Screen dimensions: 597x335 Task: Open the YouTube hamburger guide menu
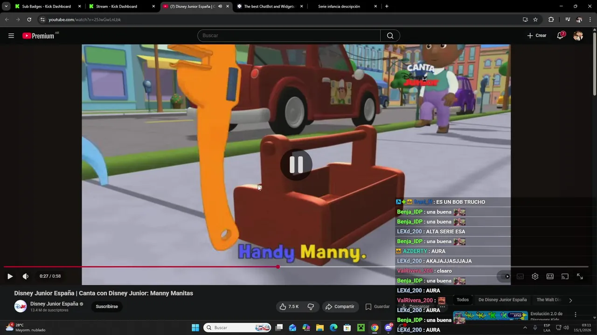(11, 36)
